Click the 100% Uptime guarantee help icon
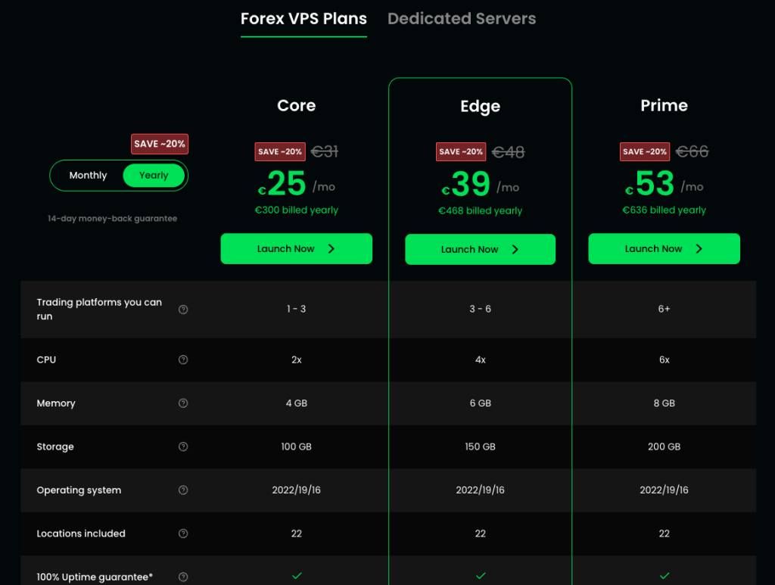 183,577
